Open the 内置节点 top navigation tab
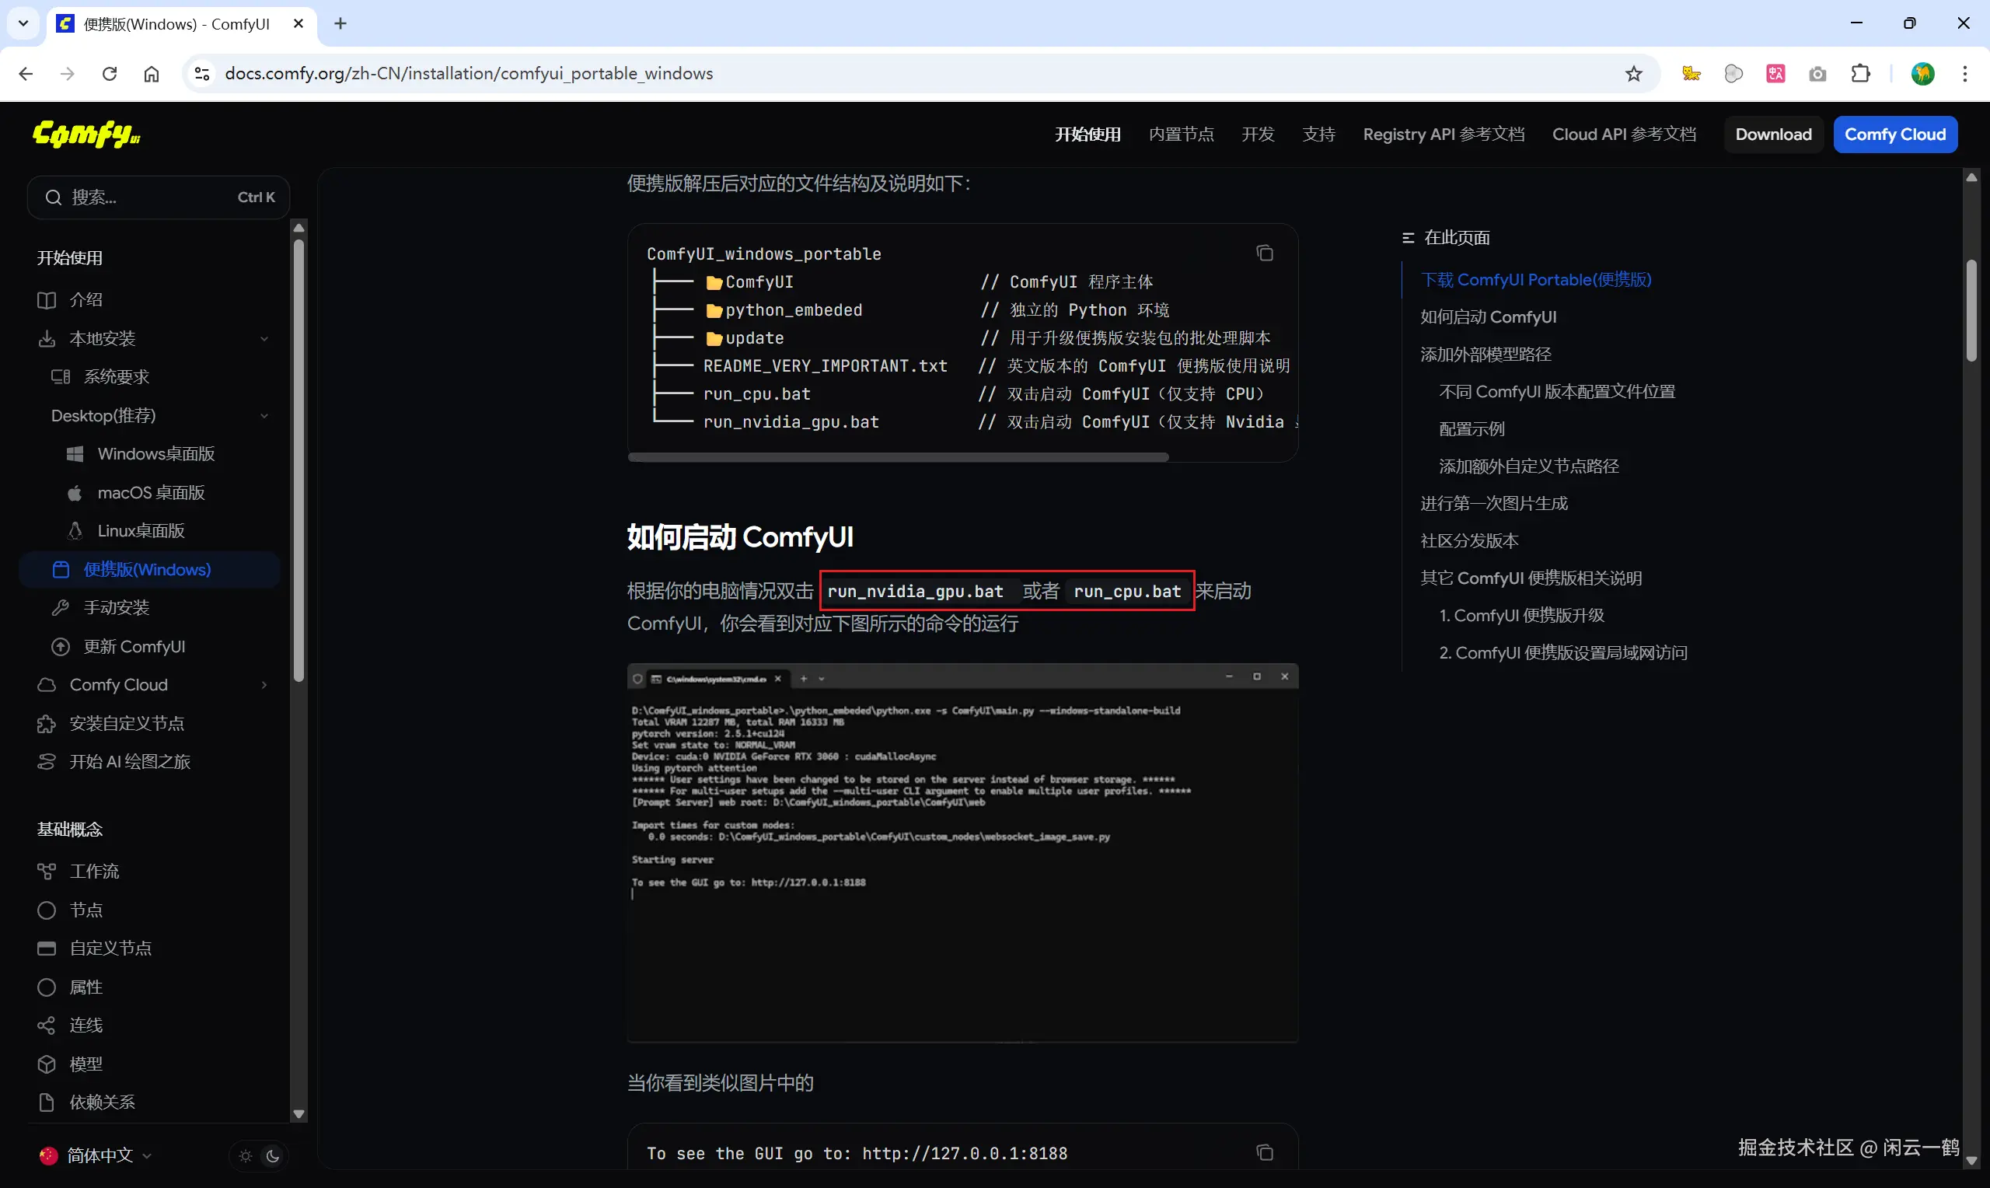 1181,134
